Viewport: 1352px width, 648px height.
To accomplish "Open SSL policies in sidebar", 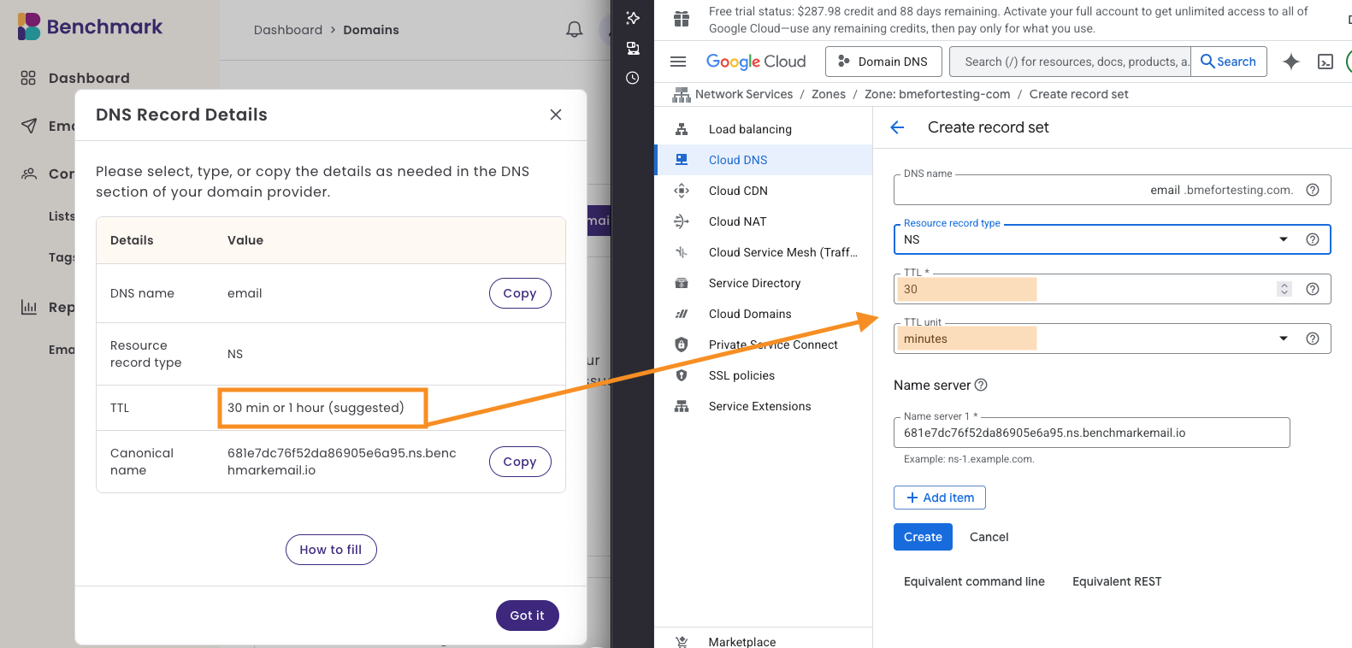I will coord(764,375).
